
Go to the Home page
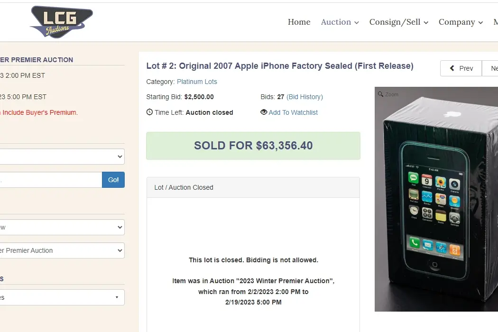pyautogui.click(x=299, y=22)
